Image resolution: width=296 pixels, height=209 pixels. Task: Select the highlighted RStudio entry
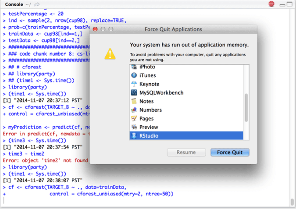coord(149,136)
